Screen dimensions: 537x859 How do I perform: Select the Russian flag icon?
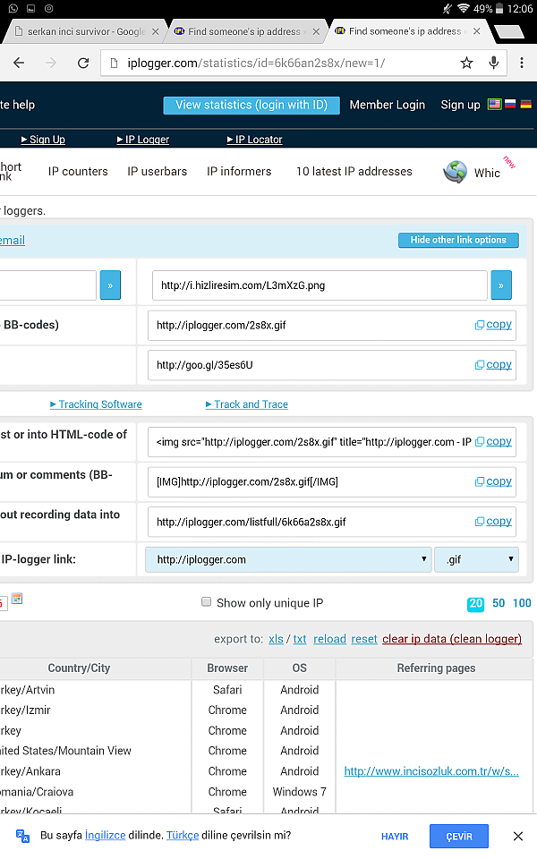(x=510, y=104)
